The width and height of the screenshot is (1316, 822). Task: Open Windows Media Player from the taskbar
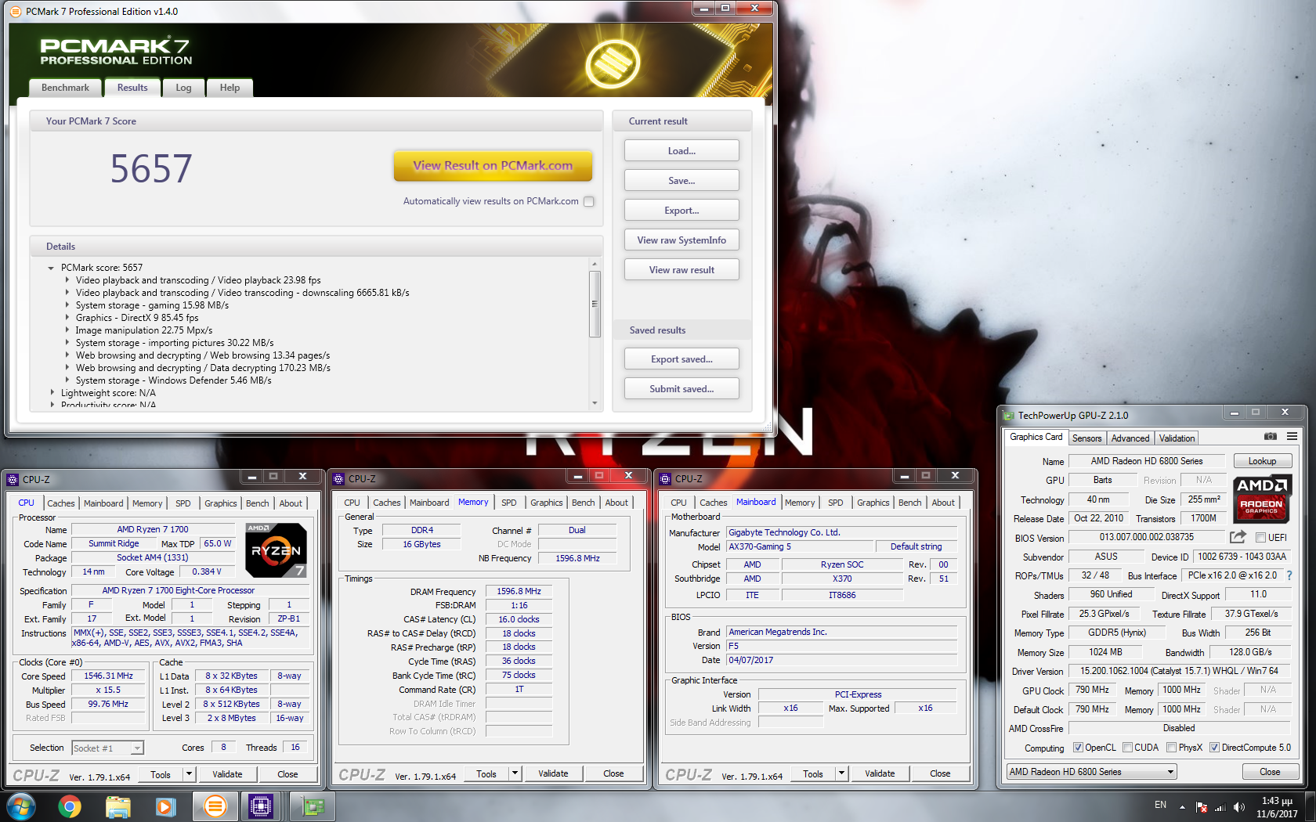[165, 806]
